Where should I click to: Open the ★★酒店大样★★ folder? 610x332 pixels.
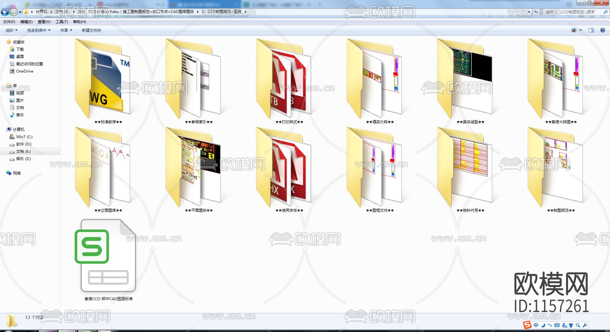coord(375,78)
